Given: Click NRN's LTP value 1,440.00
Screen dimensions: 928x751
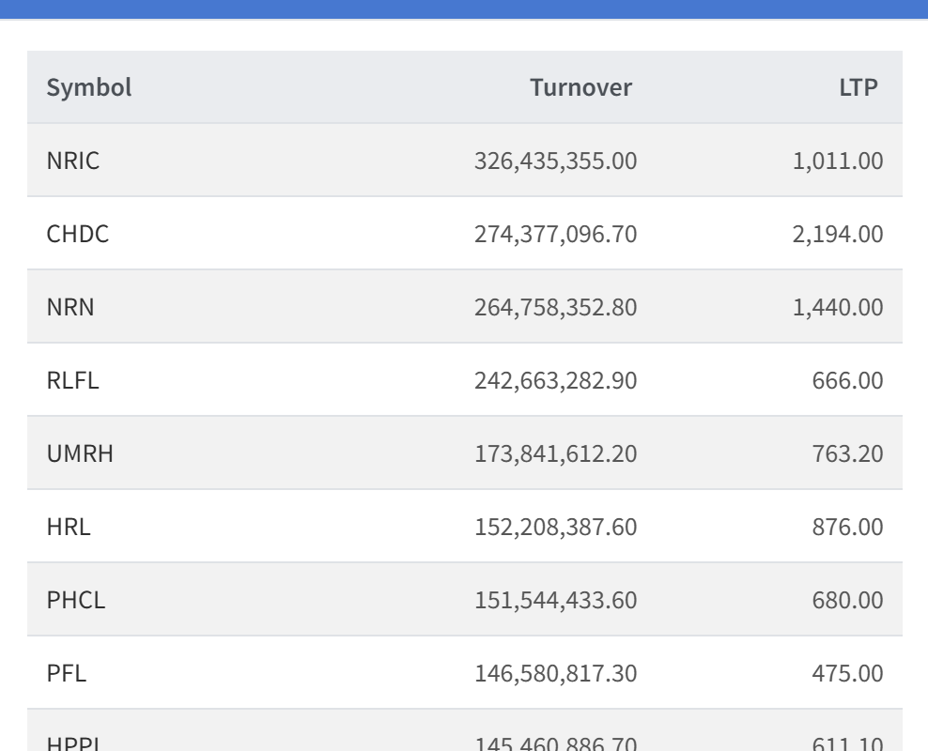Looking at the screenshot, I should click(837, 308).
